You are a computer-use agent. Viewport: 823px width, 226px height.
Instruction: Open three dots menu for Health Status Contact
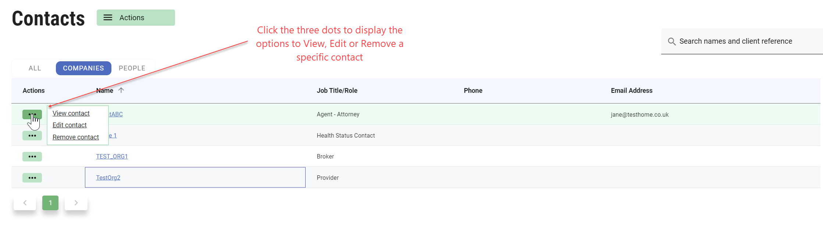(32, 136)
